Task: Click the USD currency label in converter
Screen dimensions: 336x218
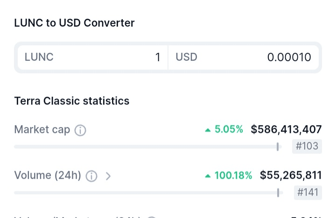Action: [187, 57]
